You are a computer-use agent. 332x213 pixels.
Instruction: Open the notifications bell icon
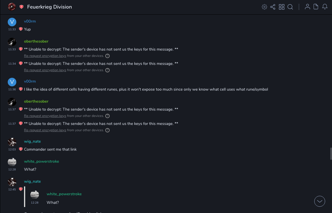[x=325, y=7]
